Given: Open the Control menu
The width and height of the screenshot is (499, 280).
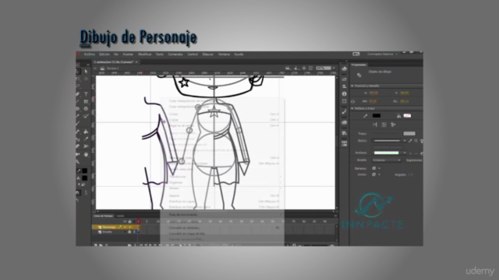Looking at the screenshot, I should coord(193,54).
